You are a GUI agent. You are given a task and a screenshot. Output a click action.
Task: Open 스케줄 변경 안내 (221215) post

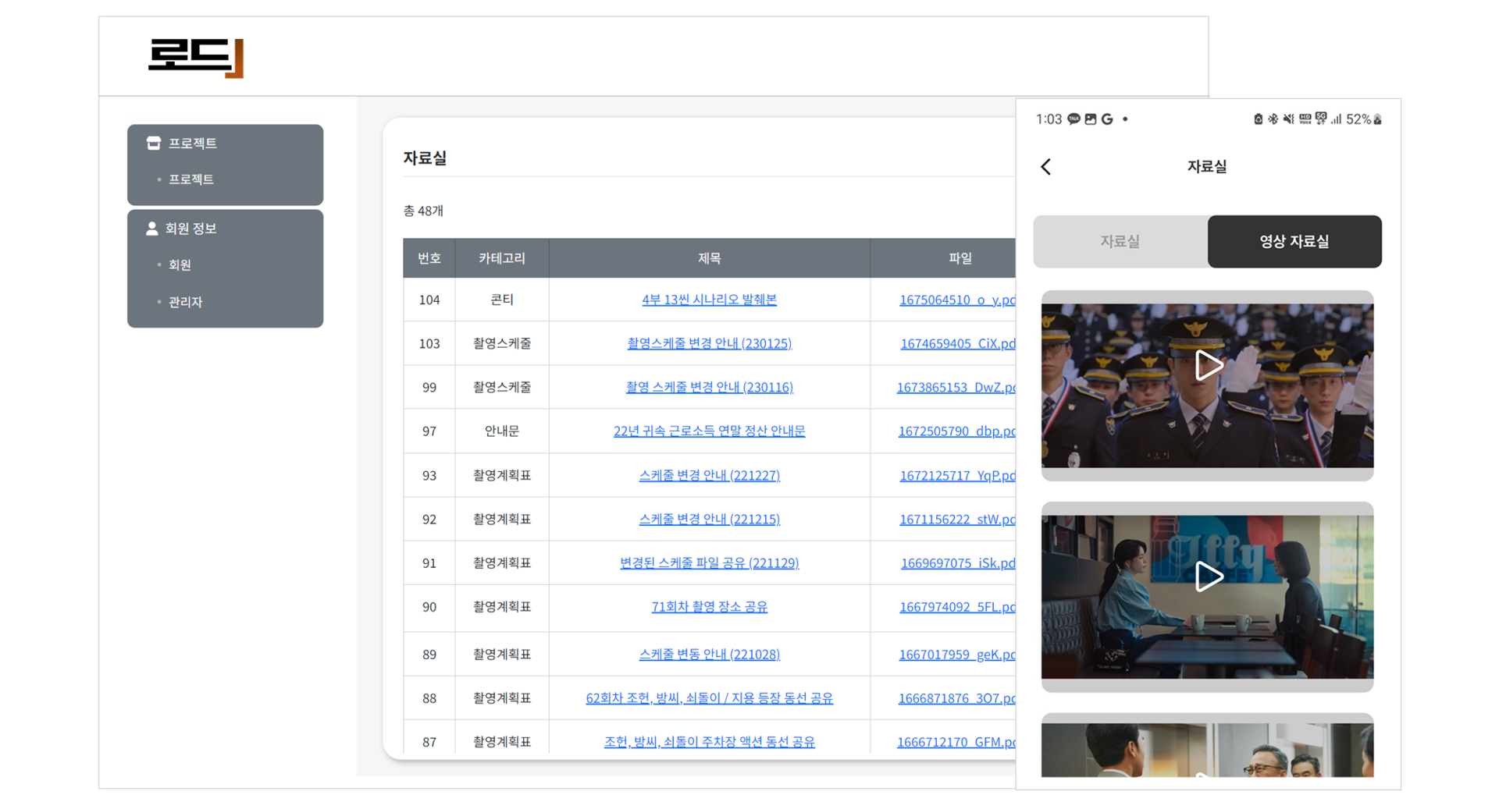point(709,519)
